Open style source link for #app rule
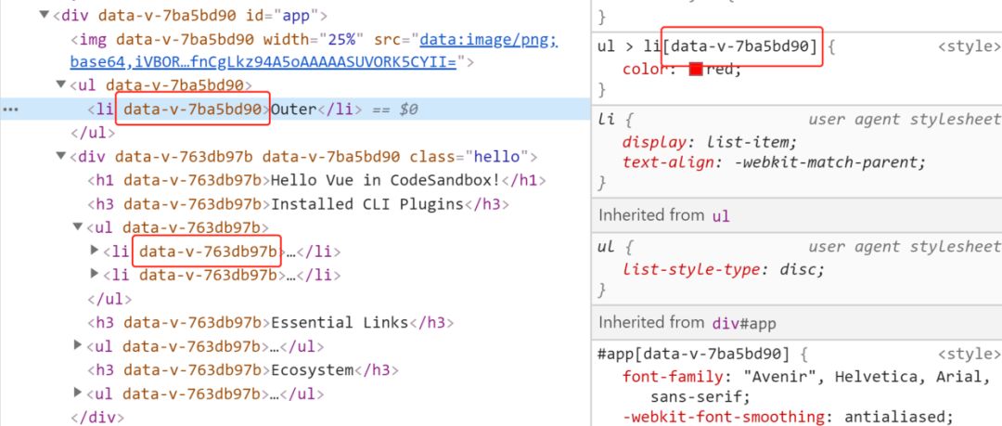Viewport: 1002px width, 426px height. (969, 354)
